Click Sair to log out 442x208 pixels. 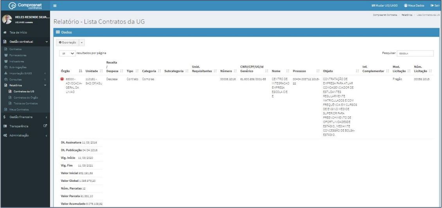pos(435,5)
